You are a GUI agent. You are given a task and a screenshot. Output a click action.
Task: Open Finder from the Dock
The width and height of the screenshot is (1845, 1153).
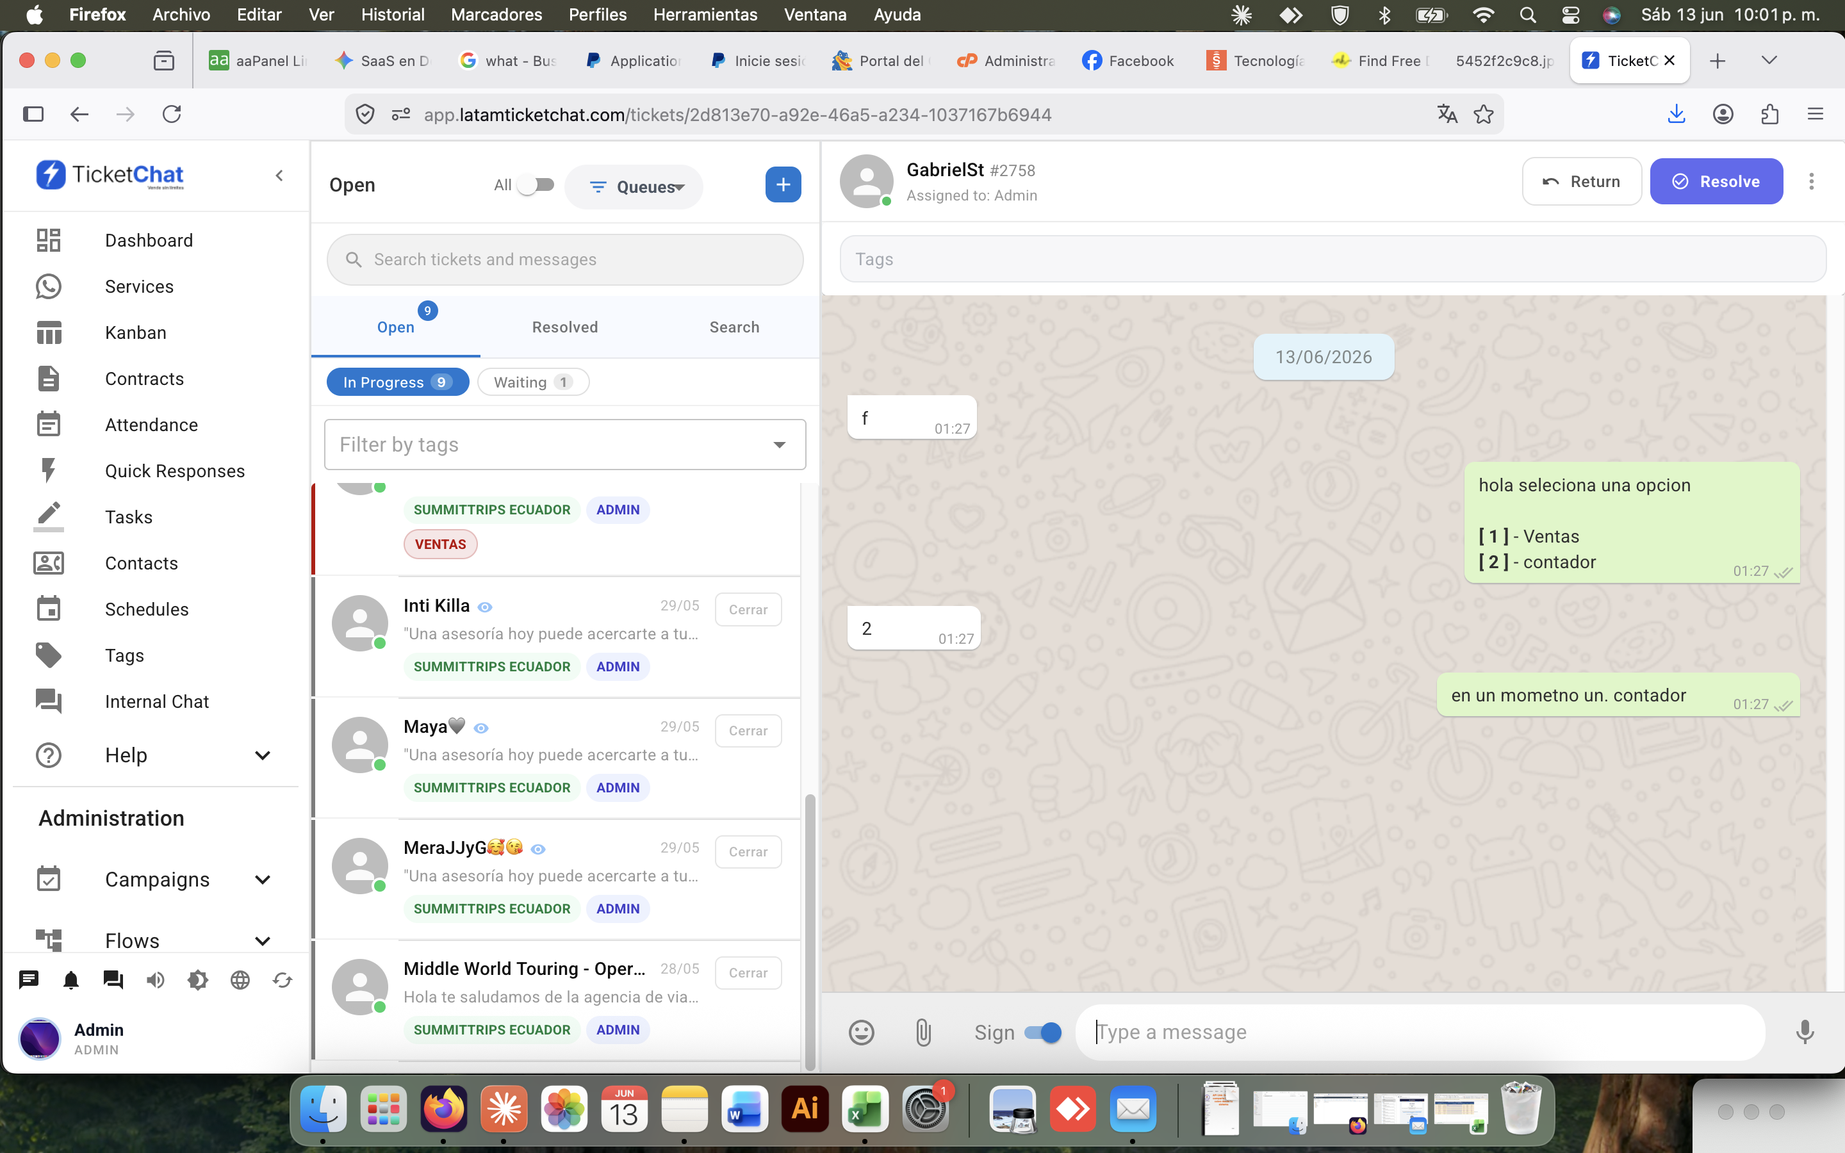click(324, 1109)
